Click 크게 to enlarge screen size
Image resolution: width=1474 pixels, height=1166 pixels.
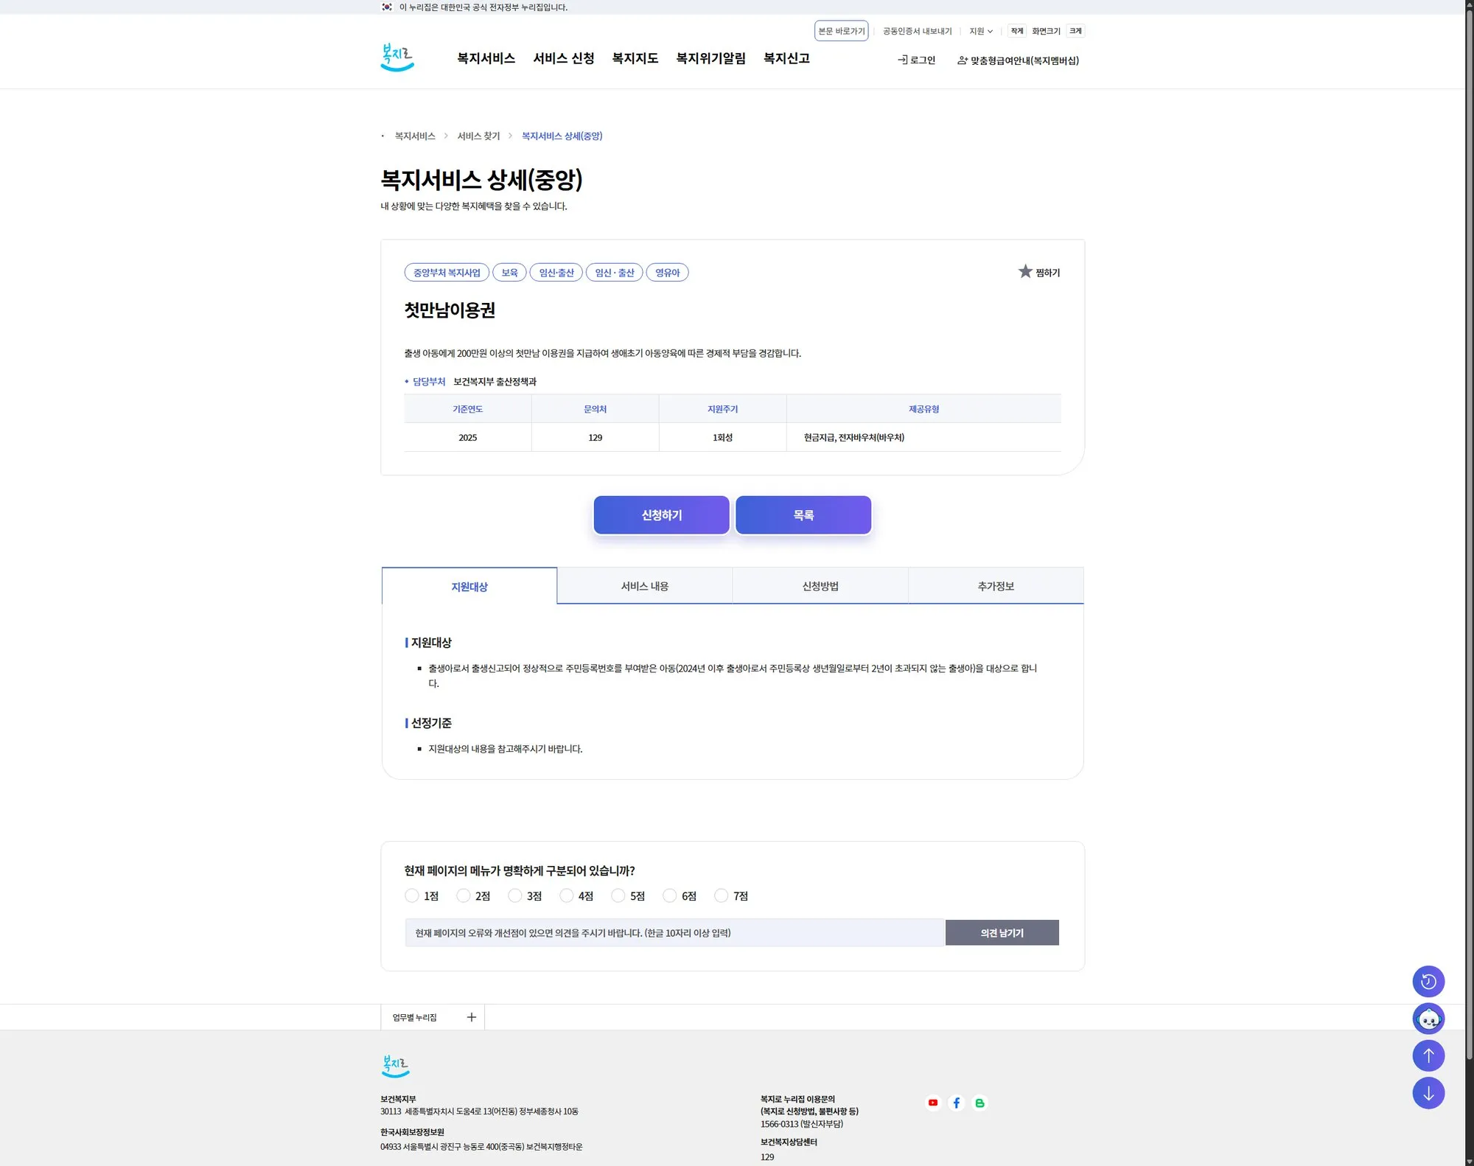[1075, 31]
